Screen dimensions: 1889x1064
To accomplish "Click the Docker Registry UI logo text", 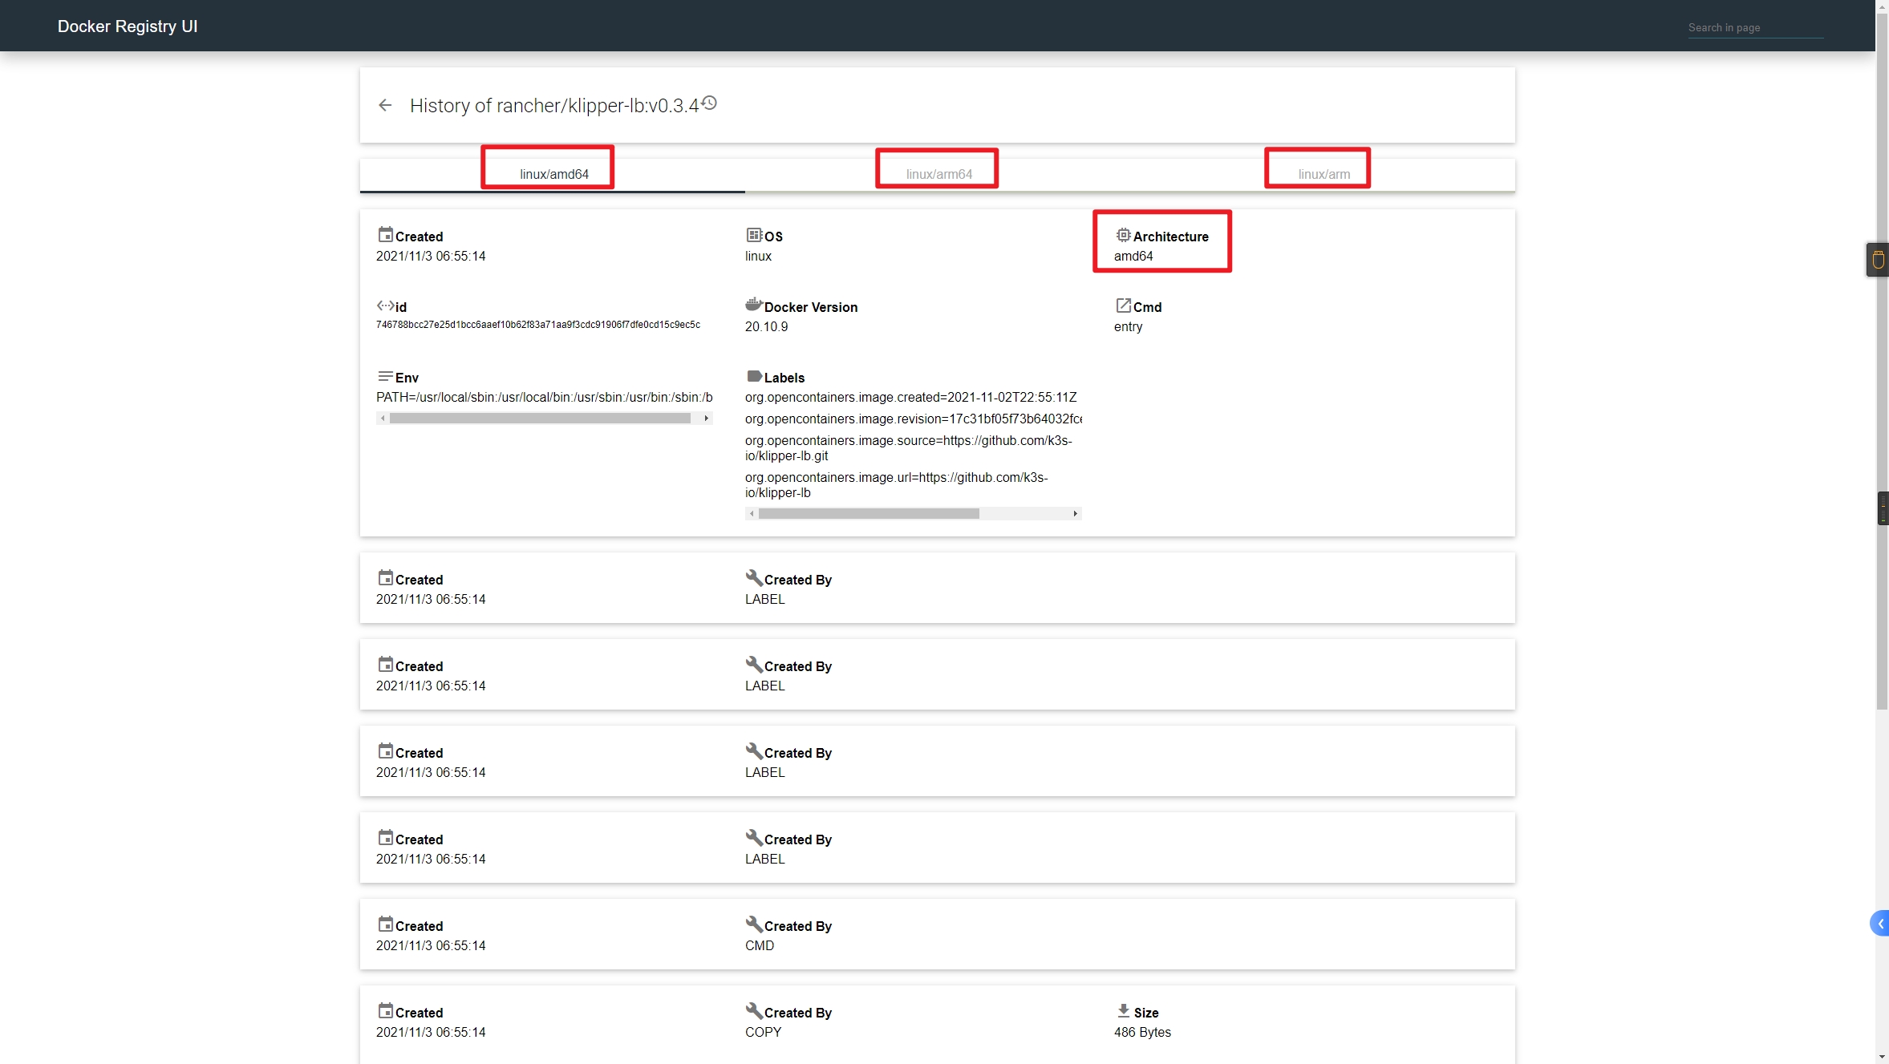I will point(128,25).
